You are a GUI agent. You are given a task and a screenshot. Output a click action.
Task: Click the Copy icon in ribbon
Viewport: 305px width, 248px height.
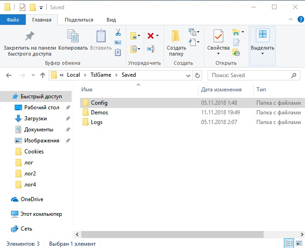73,36
